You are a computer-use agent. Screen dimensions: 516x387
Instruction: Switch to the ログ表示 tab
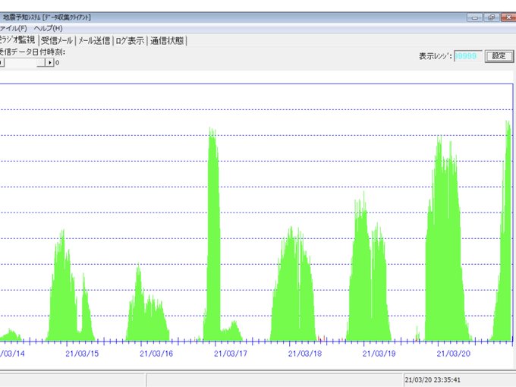(x=130, y=41)
